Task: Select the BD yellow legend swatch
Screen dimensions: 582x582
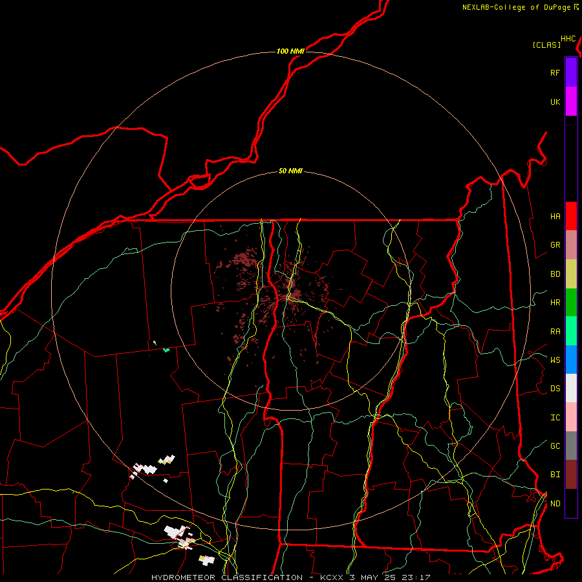Action: (x=571, y=274)
